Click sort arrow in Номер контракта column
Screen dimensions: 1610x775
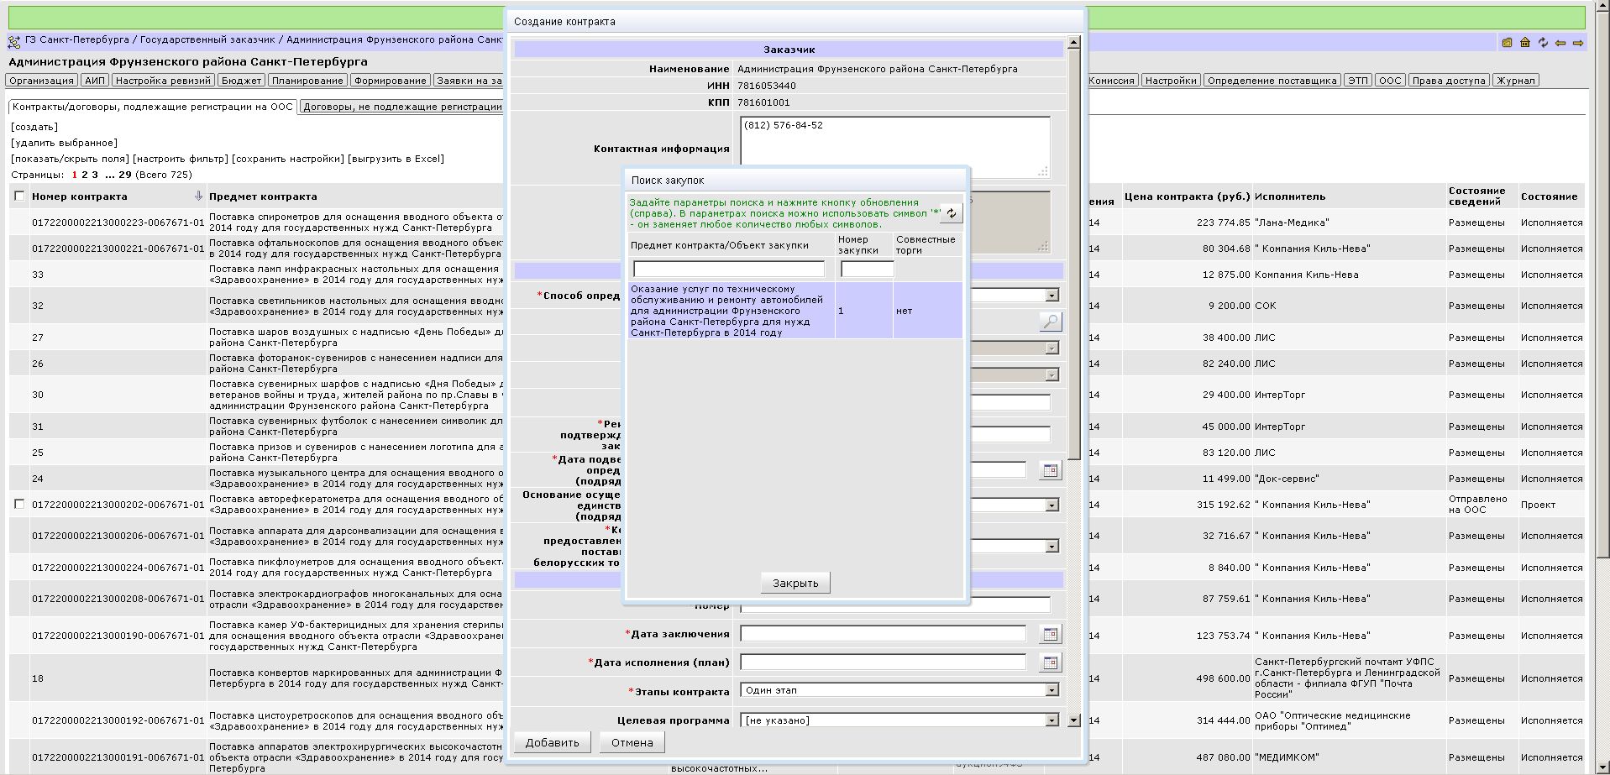[x=198, y=196]
